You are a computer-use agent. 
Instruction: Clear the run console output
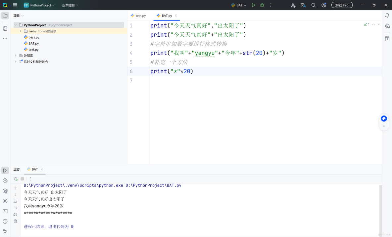tap(15, 221)
